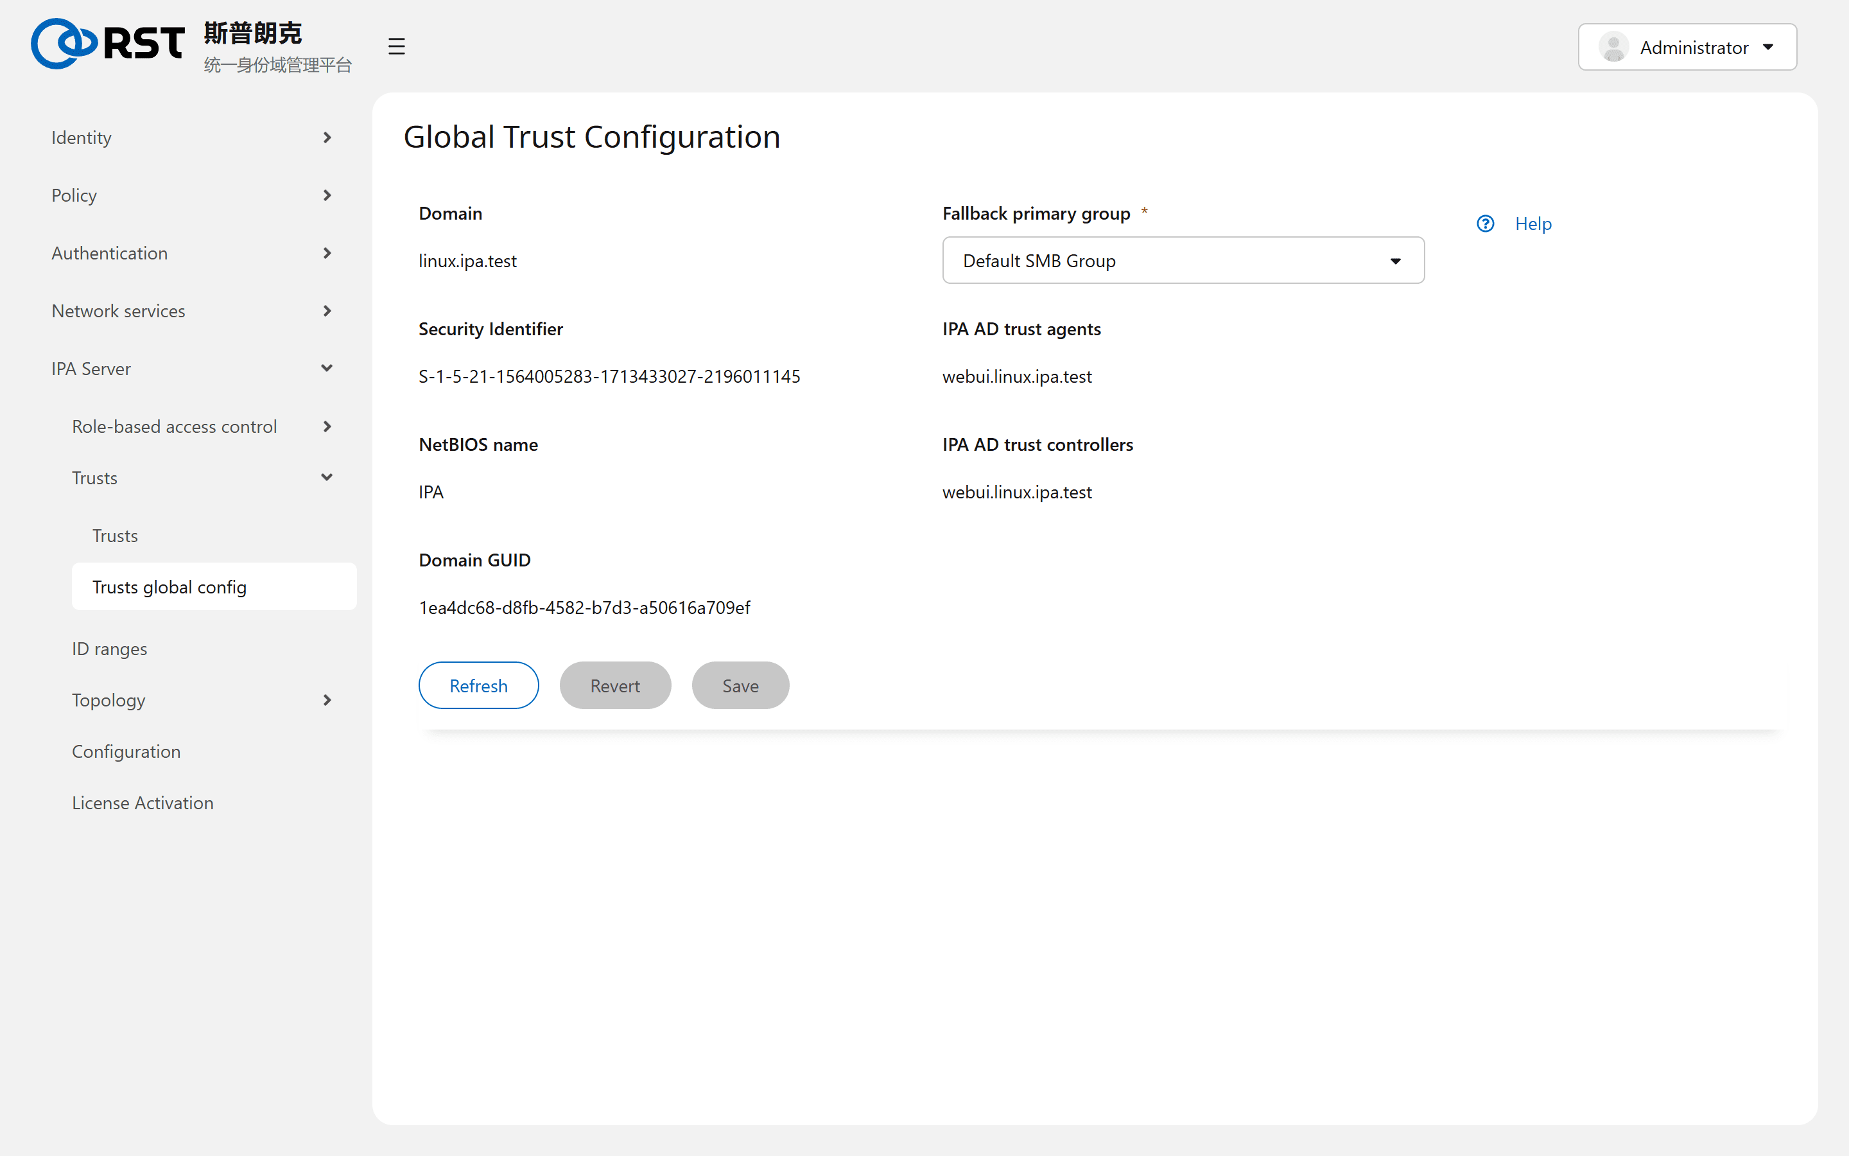Click the Security Identifier value S-1-5-21-...
1849x1156 pixels.
[609, 376]
